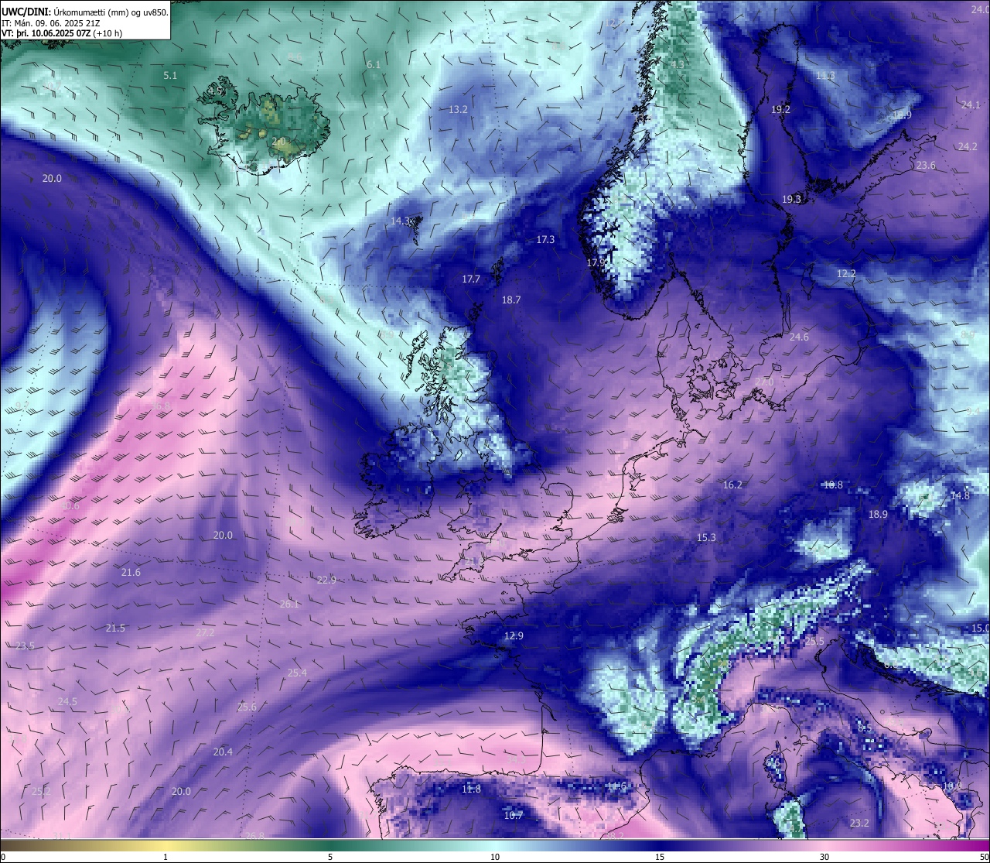This screenshot has width=990, height=863.
Task: Click the 25.6 value in the Bay of Biscay
Action: (x=247, y=707)
